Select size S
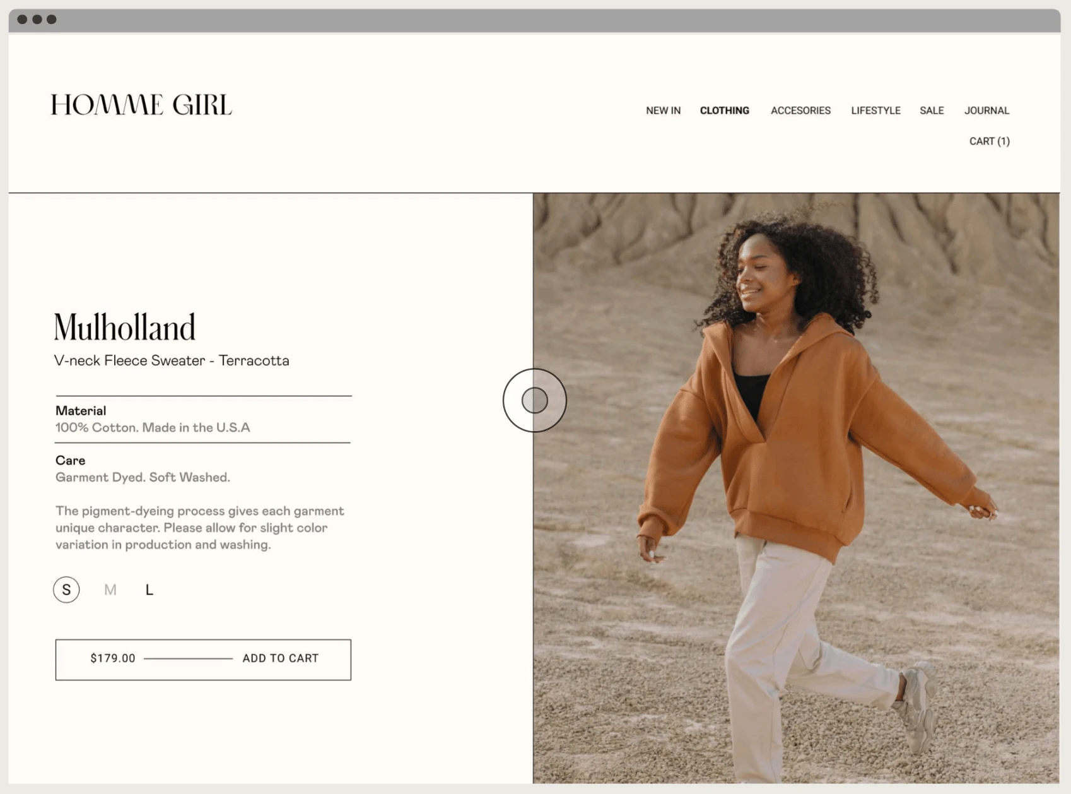Screen dimensions: 1071x794 (66, 590)
